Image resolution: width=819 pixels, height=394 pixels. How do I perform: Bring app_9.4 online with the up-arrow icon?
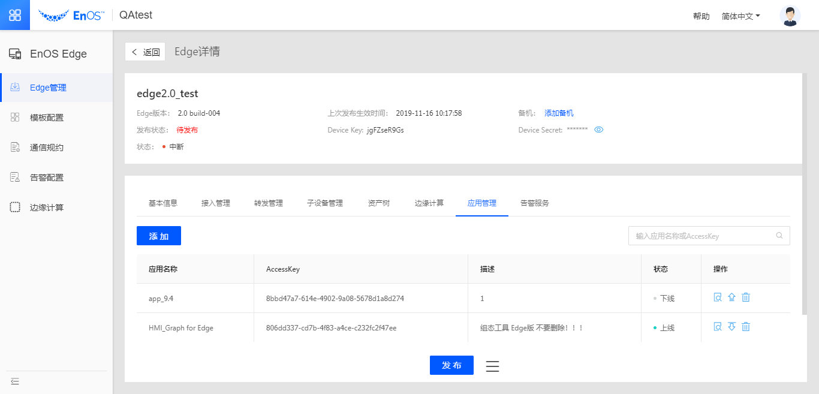point(731,297)
